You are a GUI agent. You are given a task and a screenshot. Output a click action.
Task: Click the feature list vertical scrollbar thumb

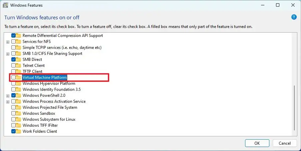coord(294,108)
